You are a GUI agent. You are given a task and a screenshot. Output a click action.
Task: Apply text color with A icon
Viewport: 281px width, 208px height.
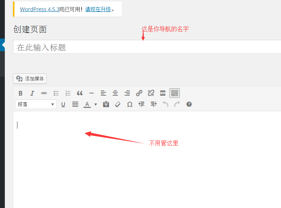[87, 104]
